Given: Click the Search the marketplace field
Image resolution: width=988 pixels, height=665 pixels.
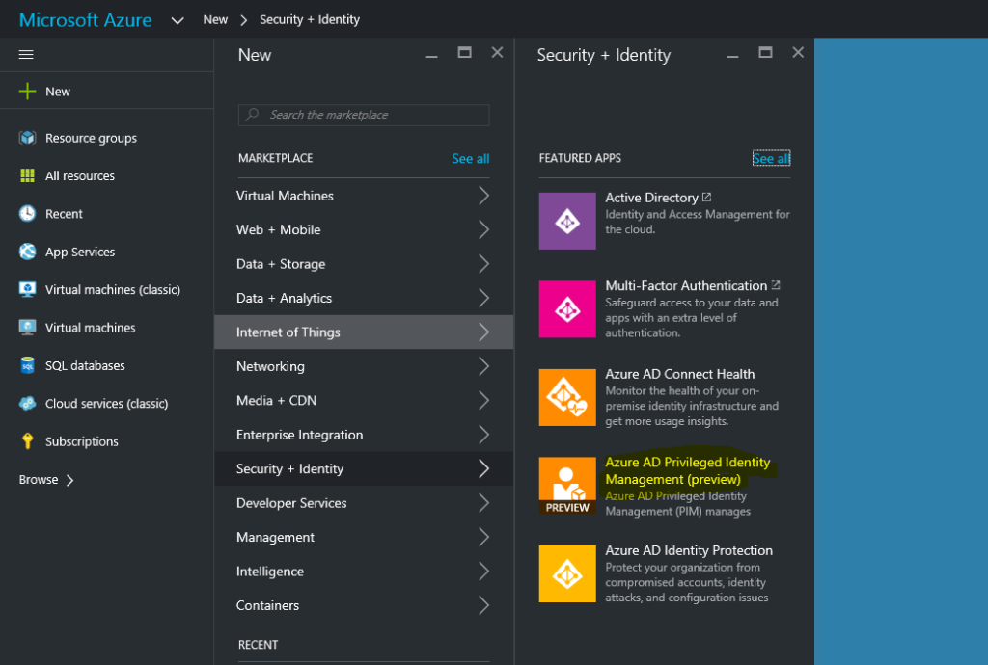Looking at the screenshot, I should click(x=363, y=115).
